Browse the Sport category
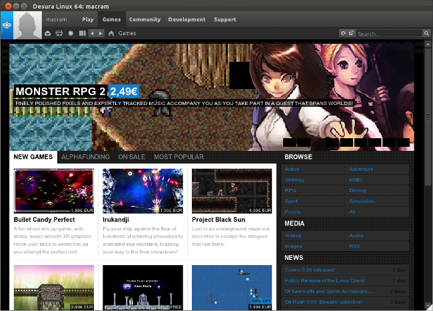The image size is (433, 311). [x=291, y=201]
